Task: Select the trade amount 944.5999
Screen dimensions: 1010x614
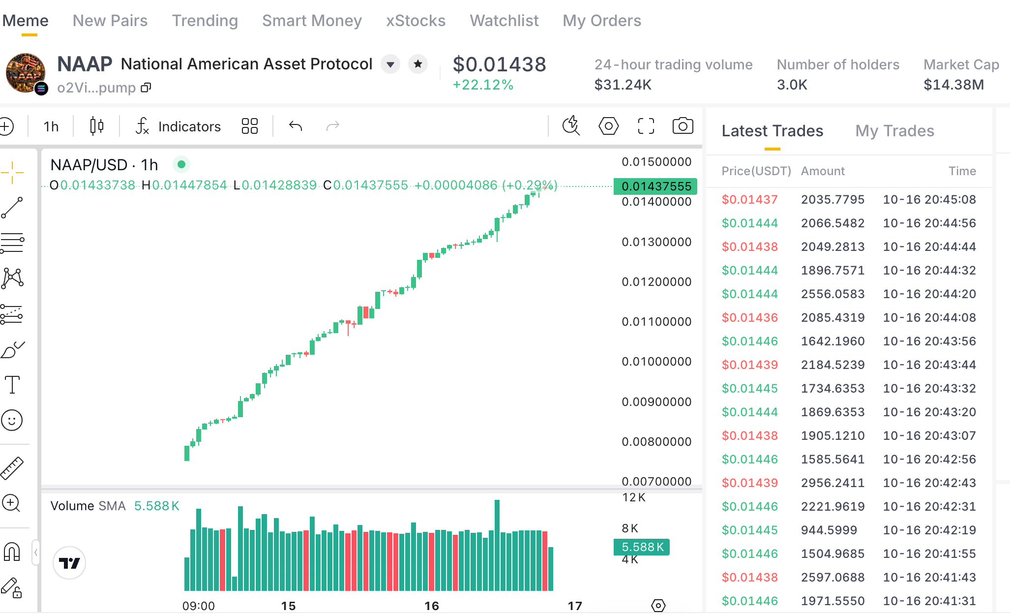Action: [829, 530]
